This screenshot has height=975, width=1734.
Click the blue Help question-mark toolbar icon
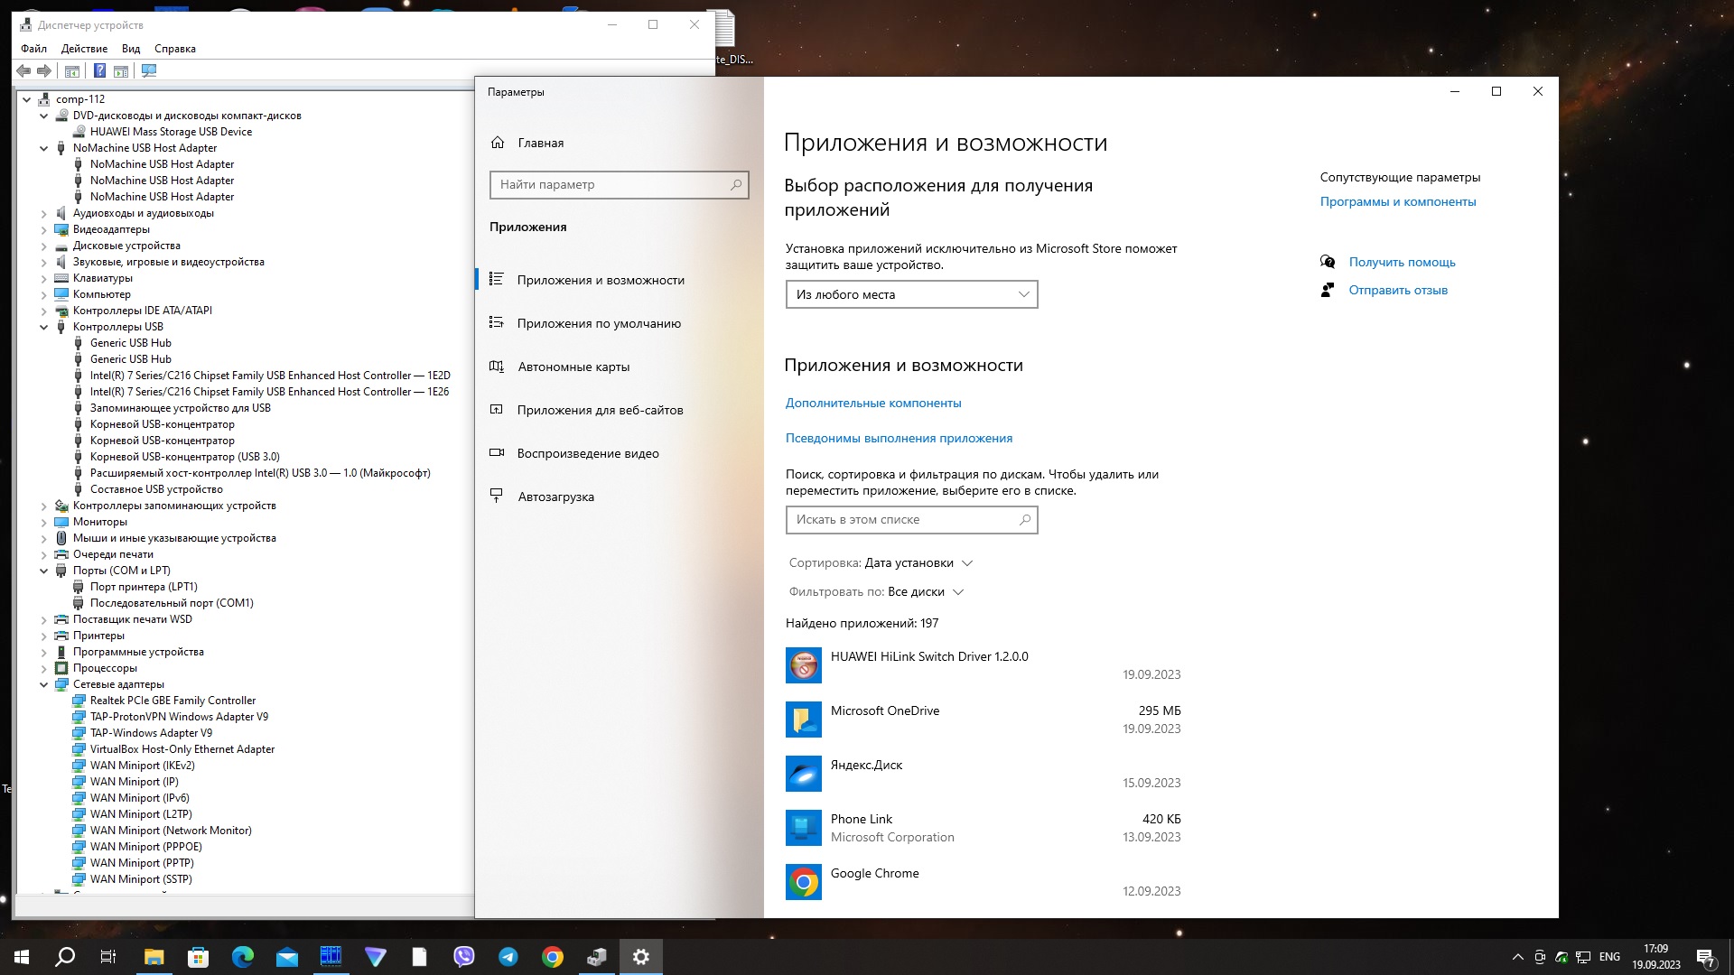coord(99,71)
